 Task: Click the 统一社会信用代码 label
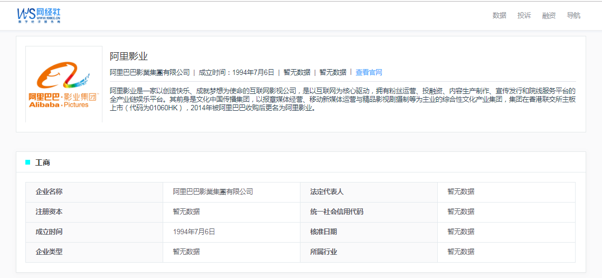(337, 212)
